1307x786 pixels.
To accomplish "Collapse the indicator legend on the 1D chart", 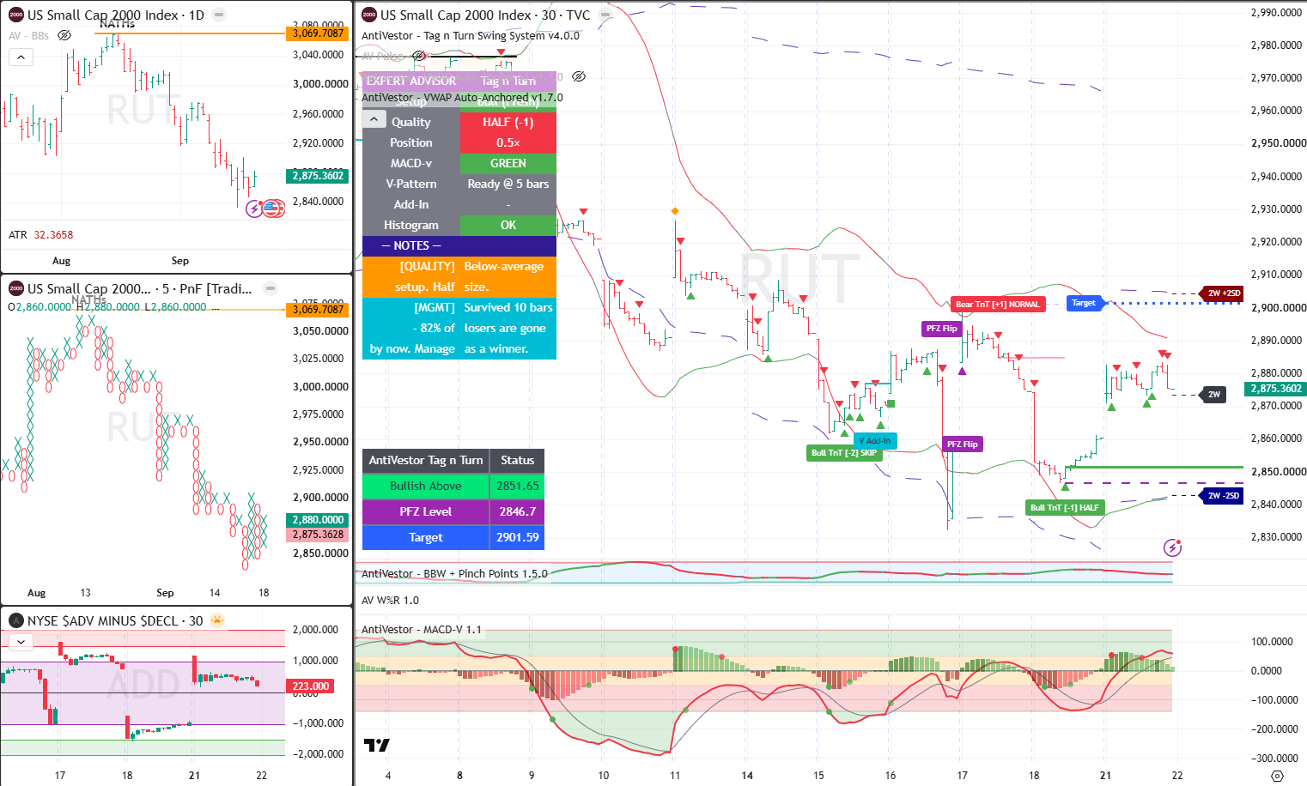I will pyautogui.click(x=21, y=57).
